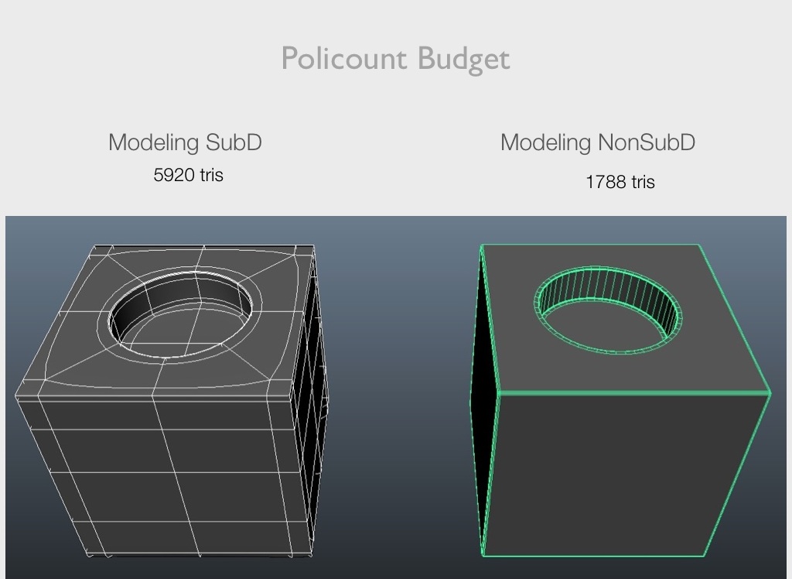
Task: Select the top-right corner vertex of the NonSubD cube
Action: 698,245
